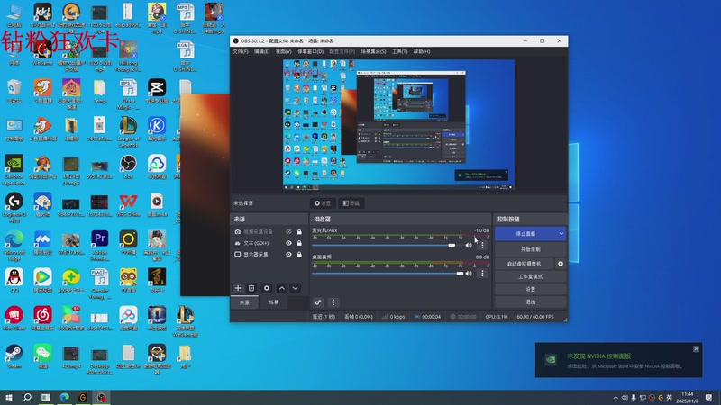721x405 pixels.
Task: Open the 场景集合(S) menu
Action: pos(373,51)
